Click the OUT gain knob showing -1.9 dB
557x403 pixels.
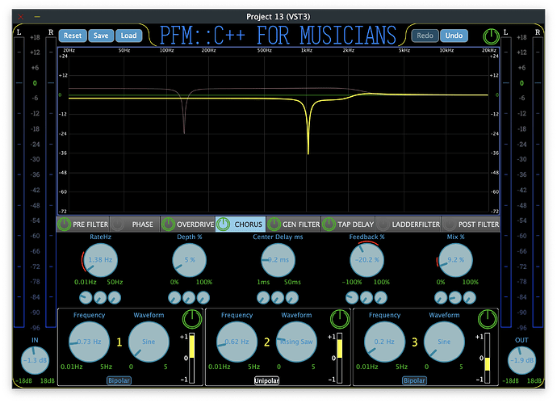point(521,360)
